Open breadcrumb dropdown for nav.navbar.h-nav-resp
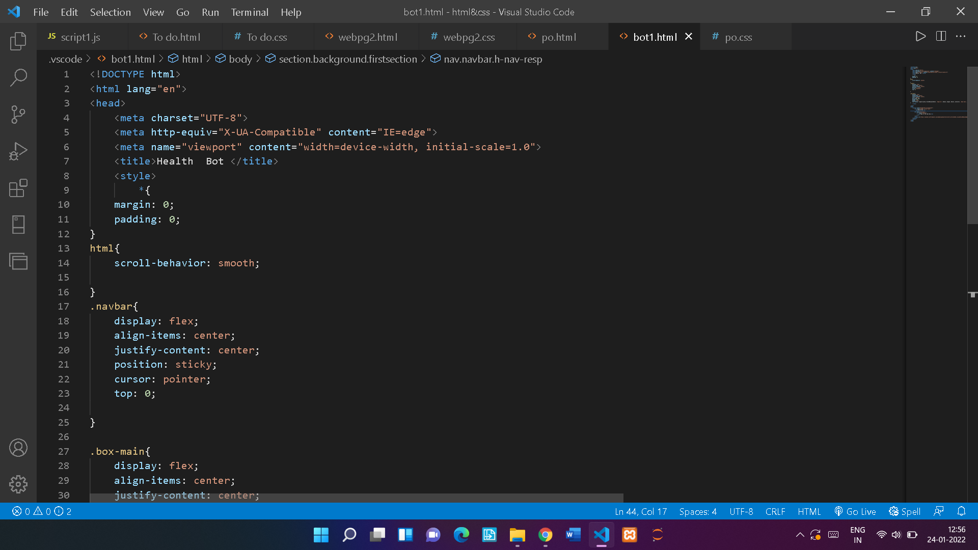The image size is (978, 550). (492, 59)
